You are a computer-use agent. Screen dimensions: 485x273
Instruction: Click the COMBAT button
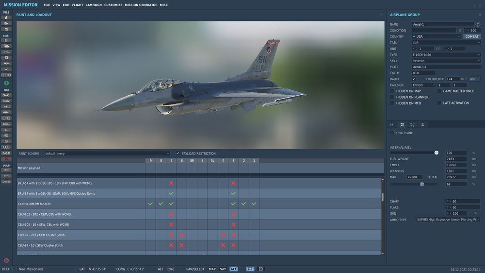pos(472,36)
